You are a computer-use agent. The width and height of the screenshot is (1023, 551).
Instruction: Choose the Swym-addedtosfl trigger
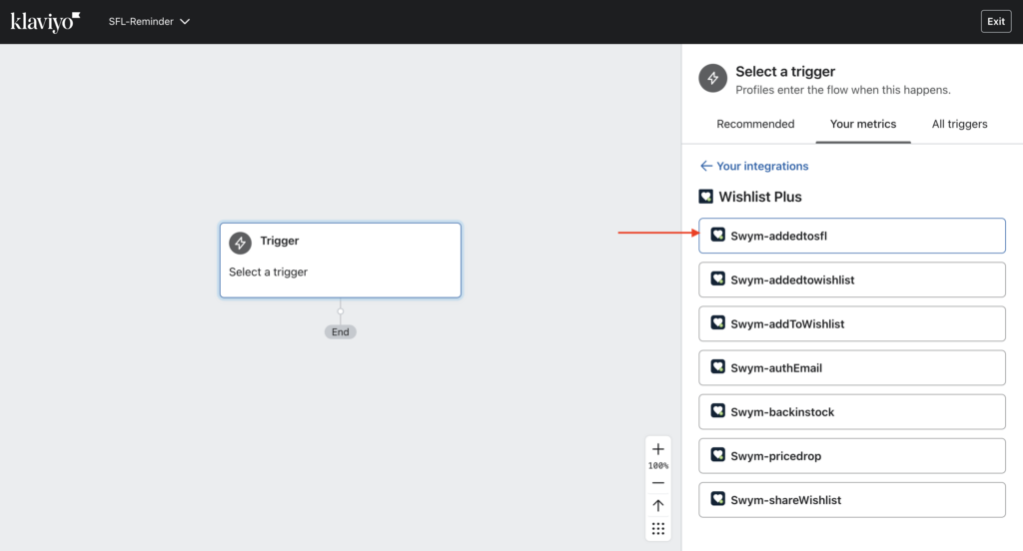pos(851,236)
